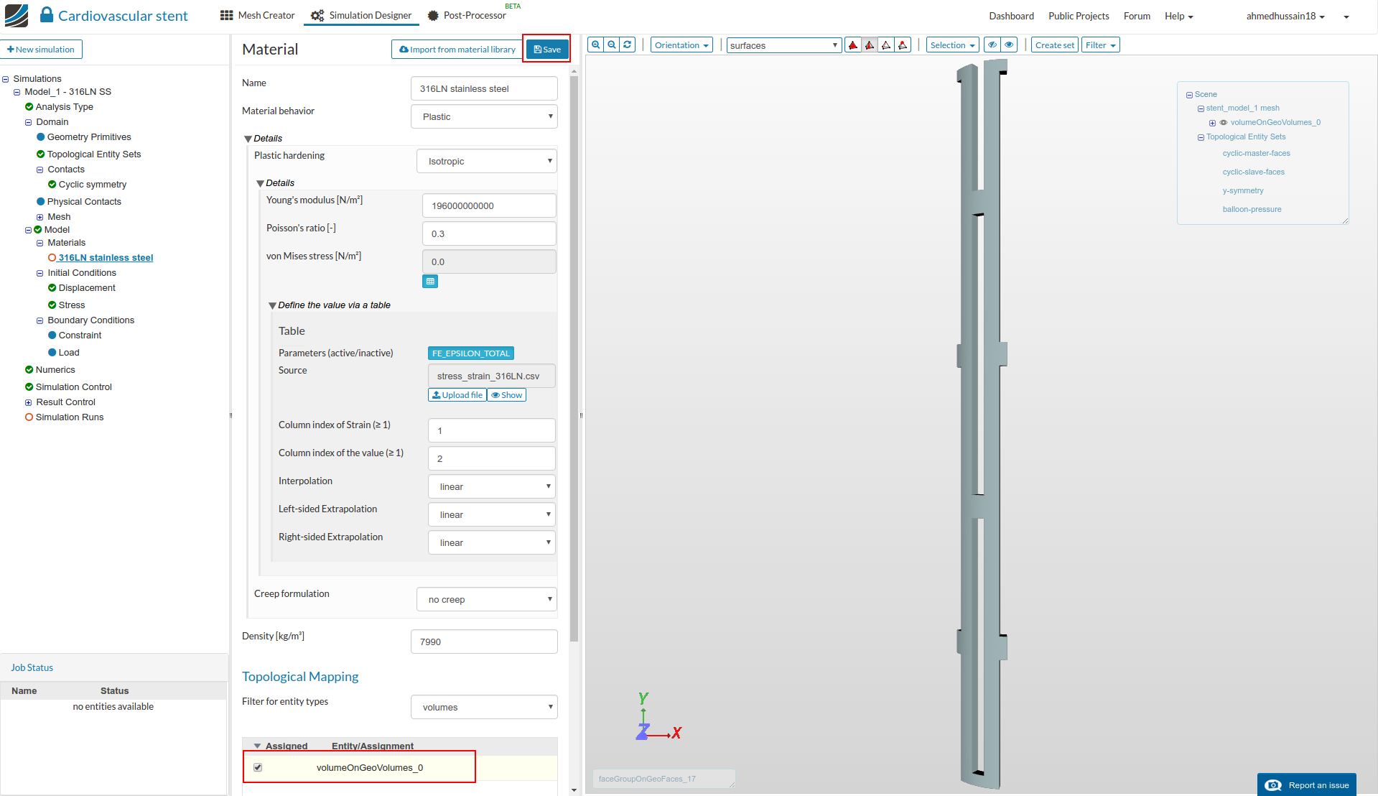
Task: Click the Cyclic symmetry check icon
Action: click(x=52, y=185)
